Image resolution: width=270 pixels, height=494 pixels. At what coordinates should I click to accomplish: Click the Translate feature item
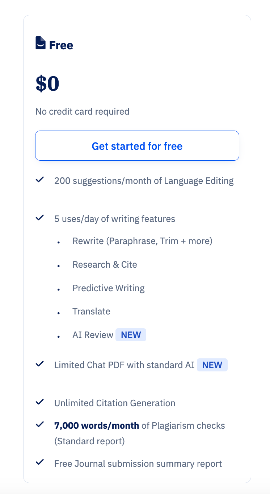coord(91,311)
